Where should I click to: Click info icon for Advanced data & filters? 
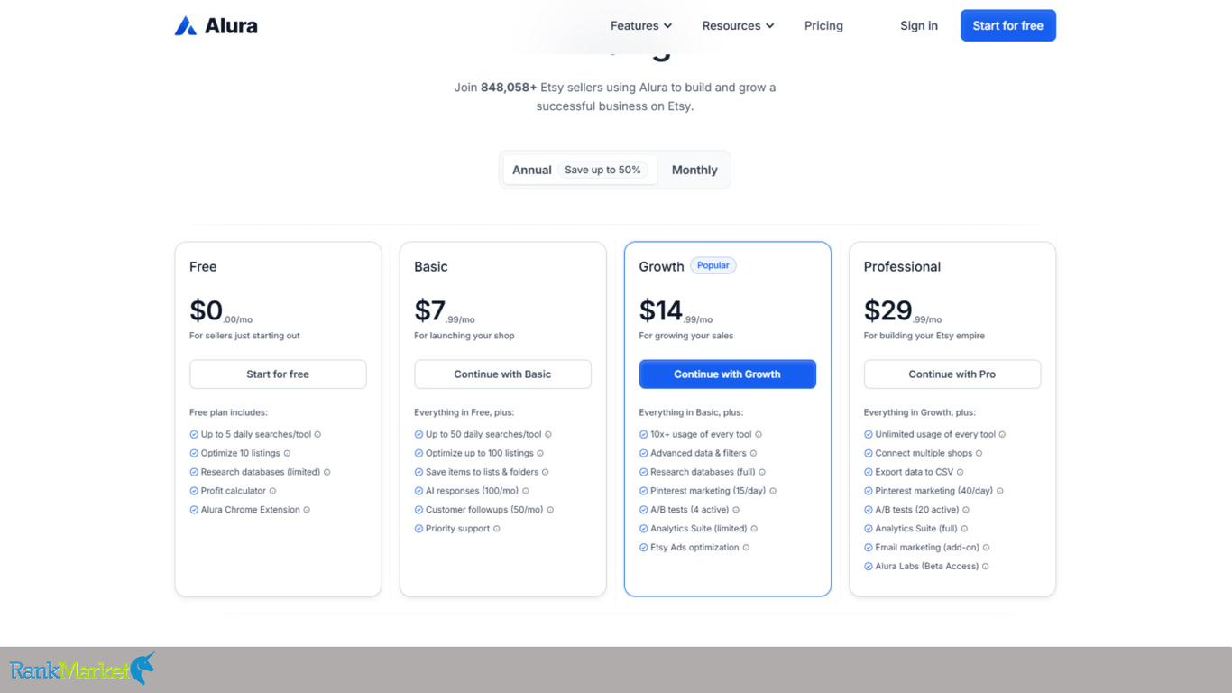coord(753,453)
